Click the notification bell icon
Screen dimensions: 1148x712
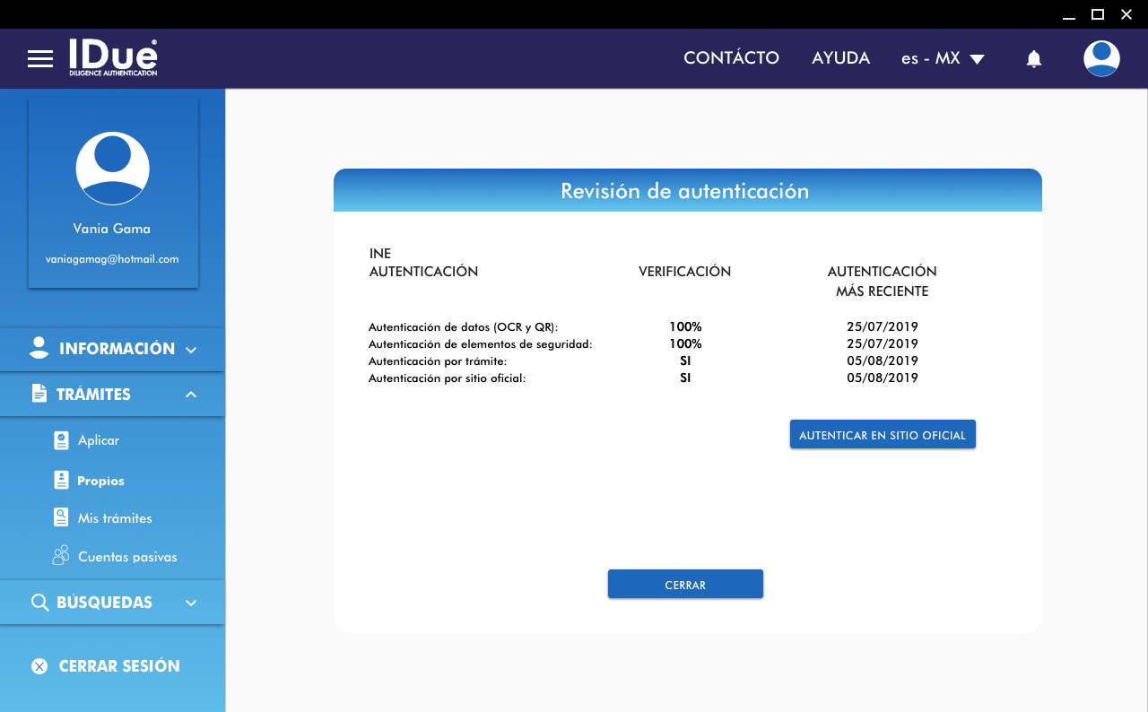[x=1033, y=59]
